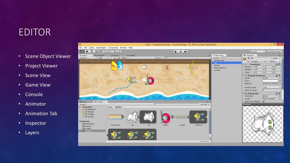Click Create button in Hierarchy panel
Image resolution: width=290 pixels, height=163 pixels.
(x=216, y=58)
